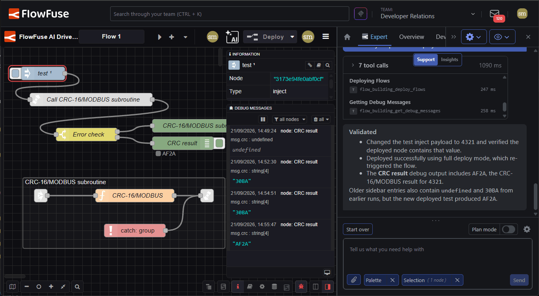Image resolution: width=539 pixels, height=296 pixels.
Task: Toggle the left palette panel layout icon
Action: tap(316, 286)
